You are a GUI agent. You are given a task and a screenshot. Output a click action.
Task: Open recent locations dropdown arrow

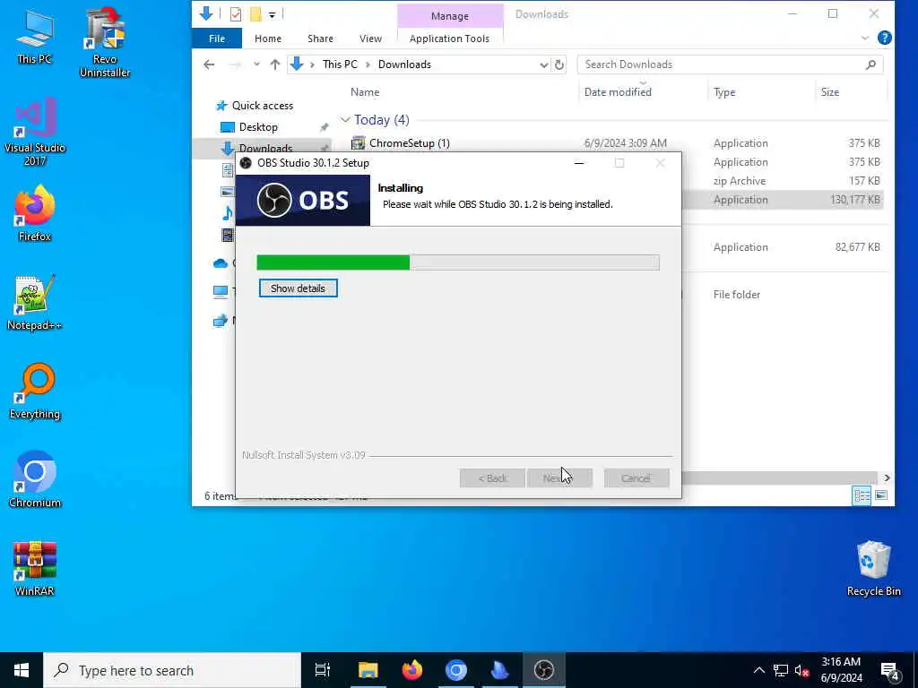[x=256, y=64]
